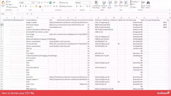Open the cell borders menu

pos(31,6)
